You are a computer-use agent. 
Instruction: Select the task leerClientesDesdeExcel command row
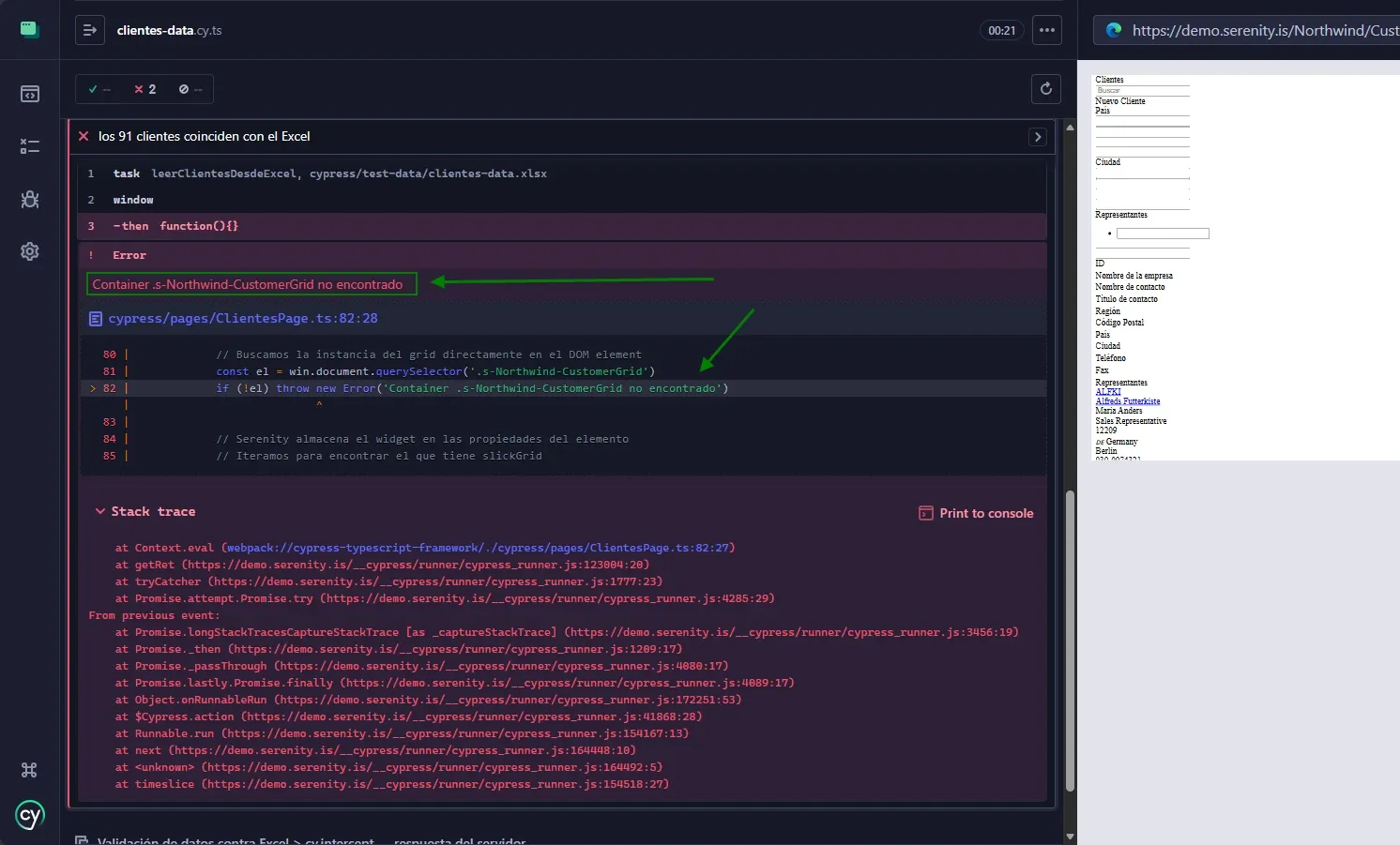click(x=562, y=174)
